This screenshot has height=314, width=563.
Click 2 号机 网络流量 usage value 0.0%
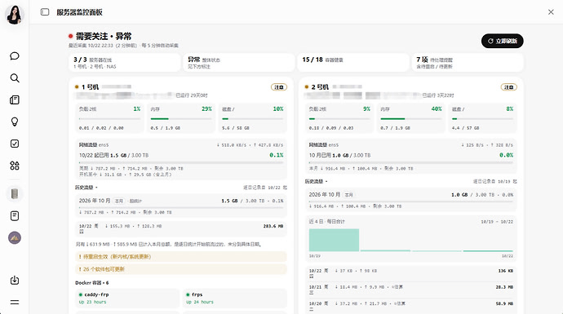[506, 155]
